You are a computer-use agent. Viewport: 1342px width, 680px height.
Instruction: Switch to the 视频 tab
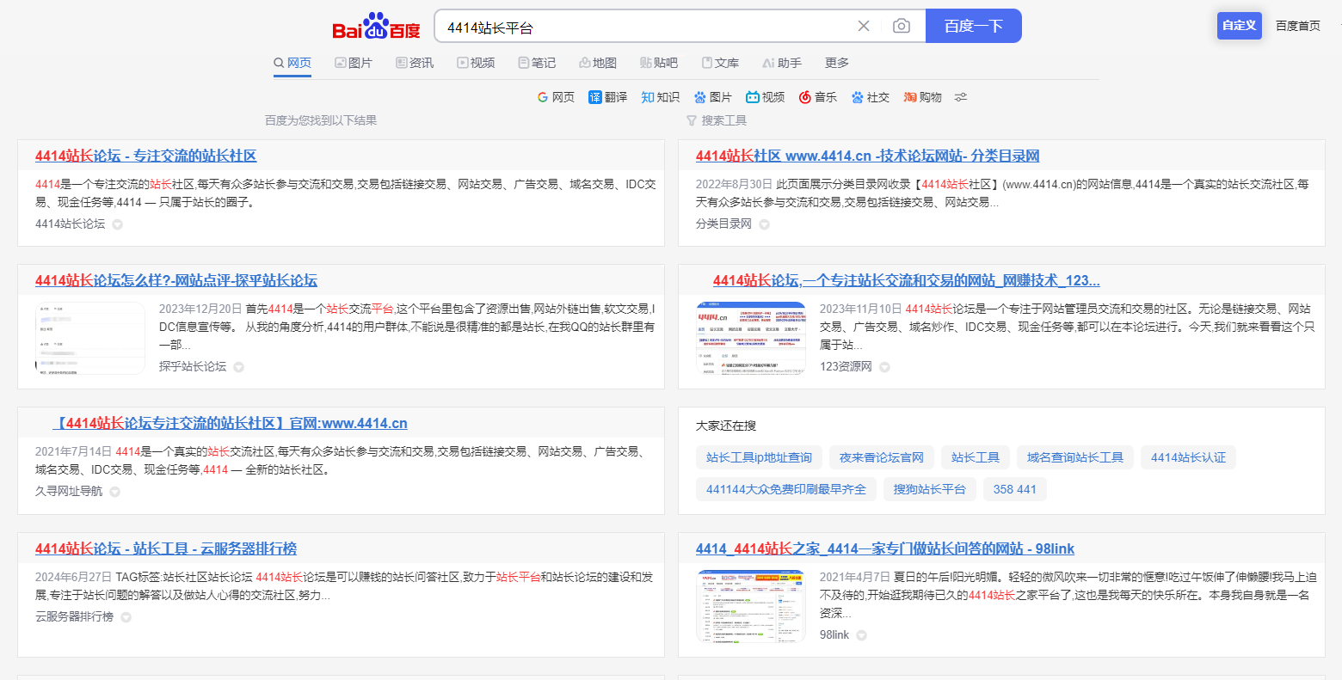(x=476, y=63)
